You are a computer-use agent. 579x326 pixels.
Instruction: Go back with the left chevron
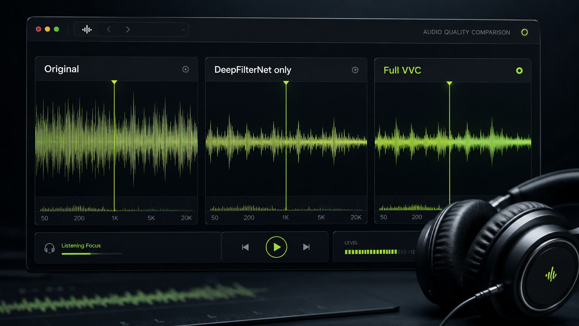(x=109, y=29)
